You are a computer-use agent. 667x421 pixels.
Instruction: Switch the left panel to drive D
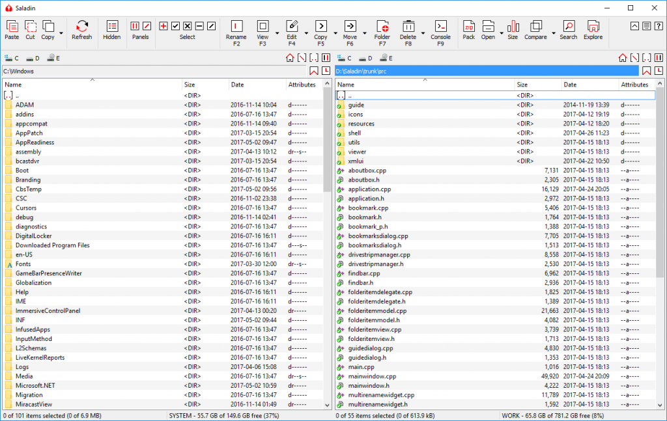33,58
